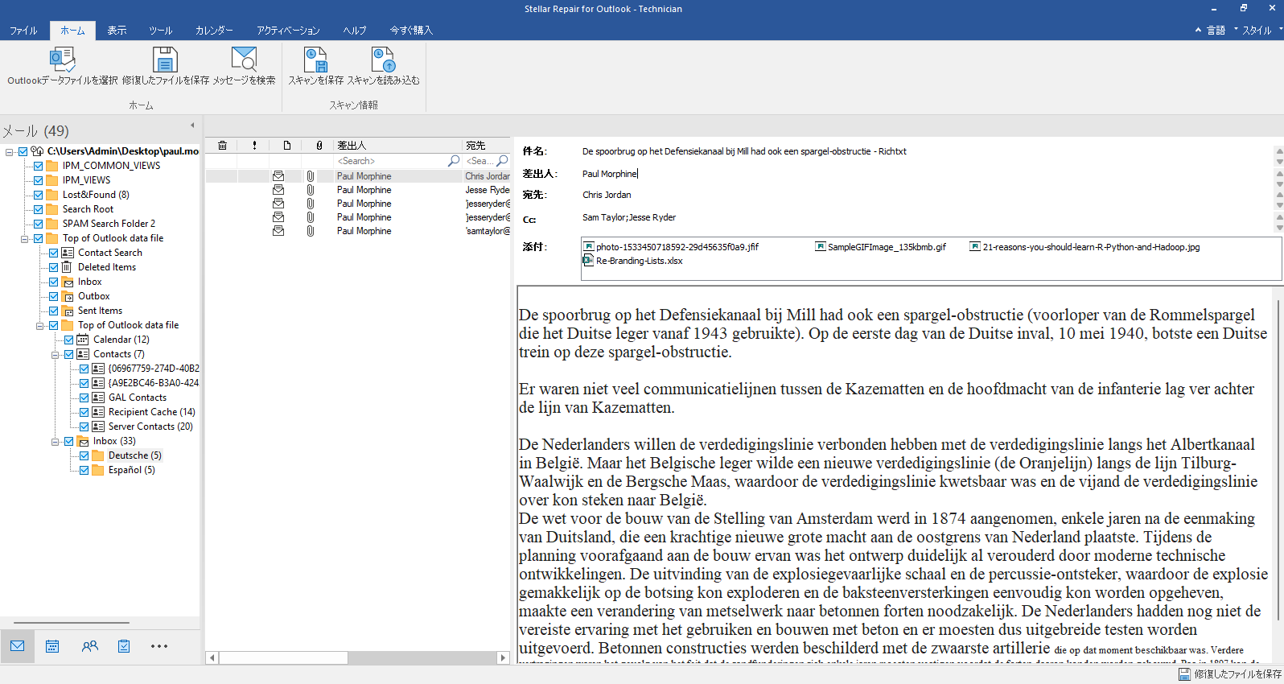Collapse Inbox (33) tree node
1284x684 pixels.
coord(56,441)
